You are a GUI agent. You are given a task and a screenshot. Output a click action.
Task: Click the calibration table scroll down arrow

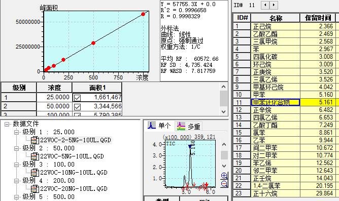pos(224,112)
